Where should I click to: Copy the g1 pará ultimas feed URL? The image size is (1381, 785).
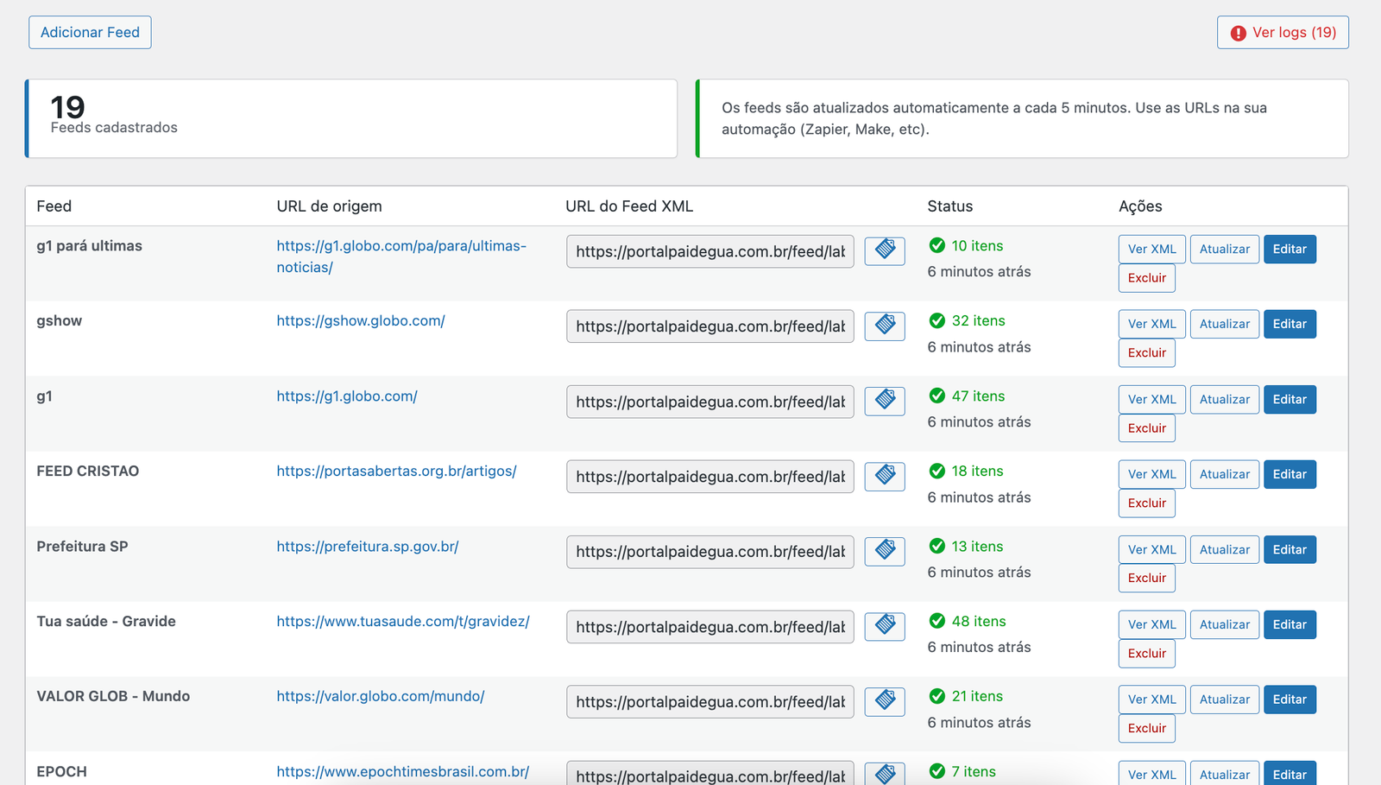coord(885,250)
